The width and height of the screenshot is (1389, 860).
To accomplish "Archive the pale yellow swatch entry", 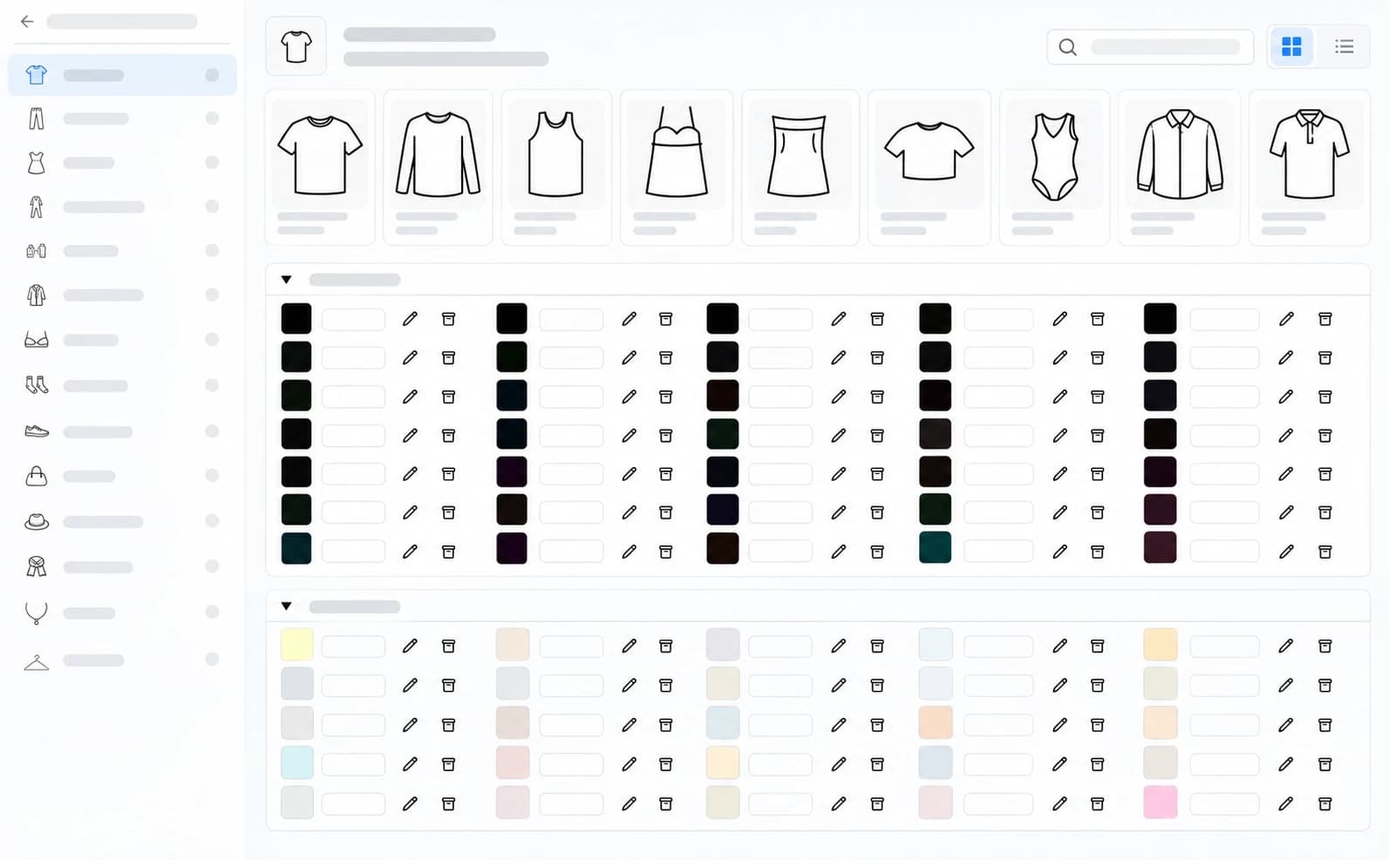I will point(448,646).
